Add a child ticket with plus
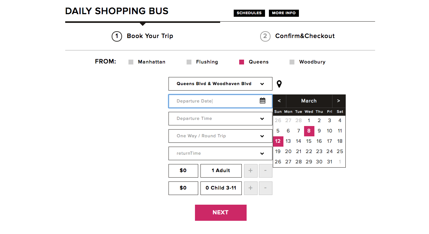Viewport: 429px width, 234px height. click(250, 188)
